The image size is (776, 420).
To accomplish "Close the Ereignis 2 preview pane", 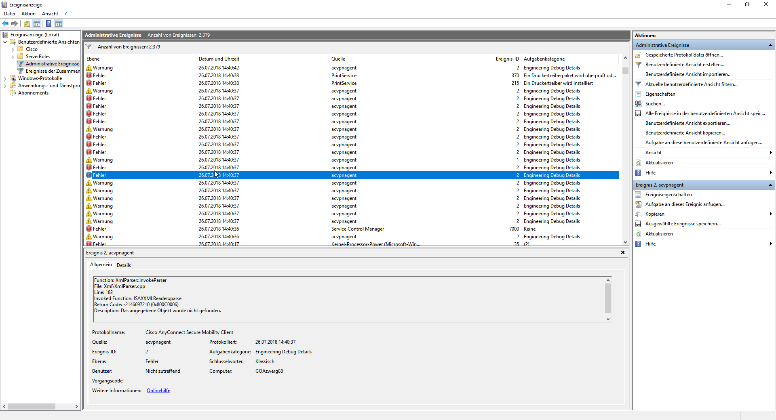I will point(623,252).
